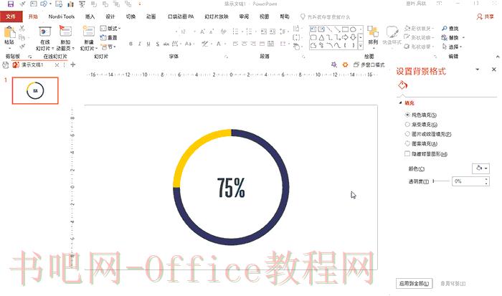Switch to the Nordri Tools tab
The height and width of the screenshot is (296, 502).
click(62, 16)
